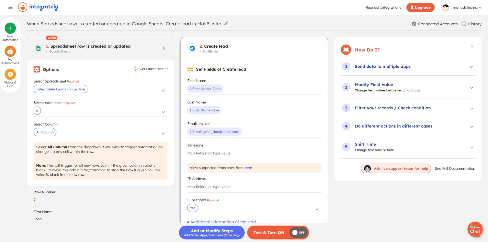This screenshot has height=242, width=488.
Task: Click the Add or Modify Steps button
Action: 212,233
